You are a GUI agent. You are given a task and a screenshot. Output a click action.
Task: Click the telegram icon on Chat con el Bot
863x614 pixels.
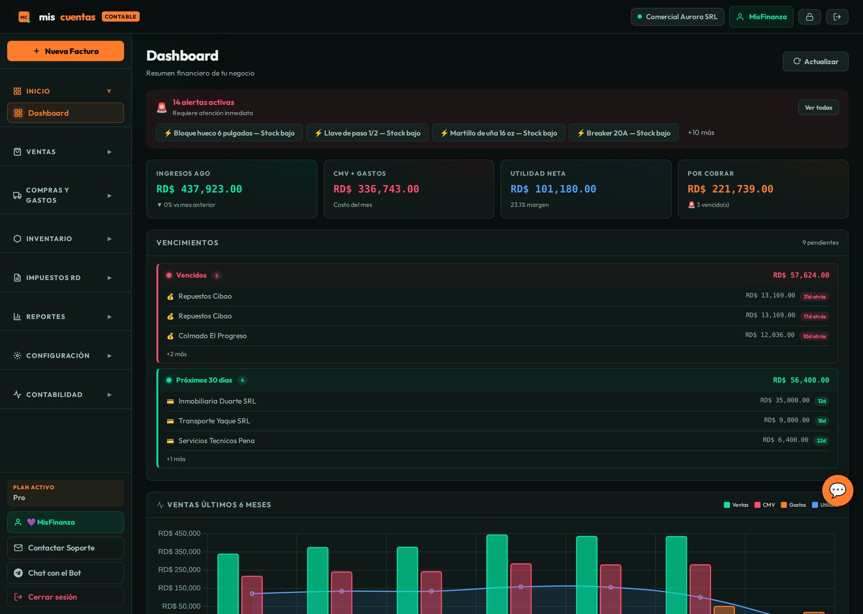click(x=18, y=573)
